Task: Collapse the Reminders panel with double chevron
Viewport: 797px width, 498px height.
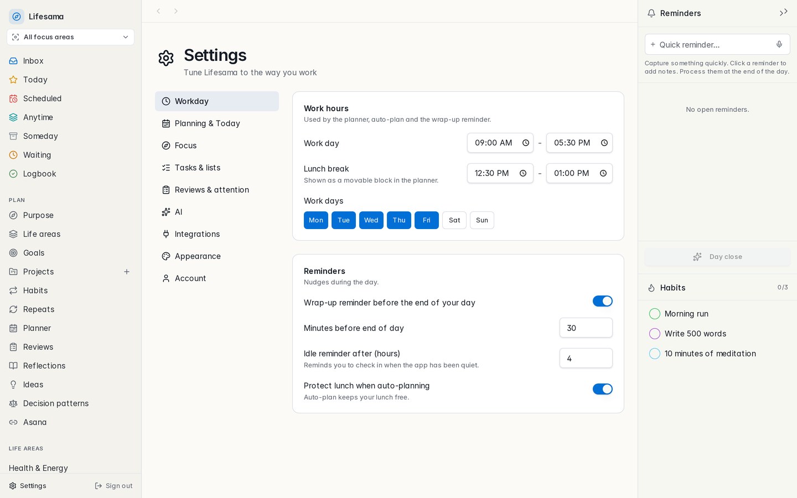Action: tap(783, 13)
